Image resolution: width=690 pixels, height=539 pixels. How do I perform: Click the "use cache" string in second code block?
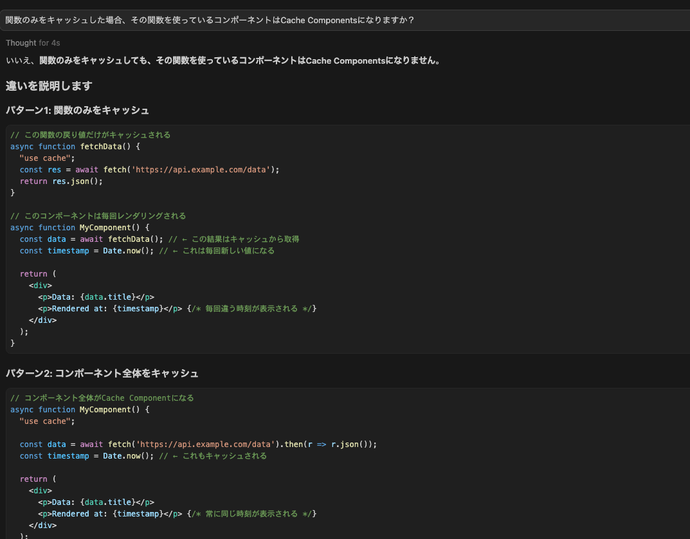click(47, 421)
